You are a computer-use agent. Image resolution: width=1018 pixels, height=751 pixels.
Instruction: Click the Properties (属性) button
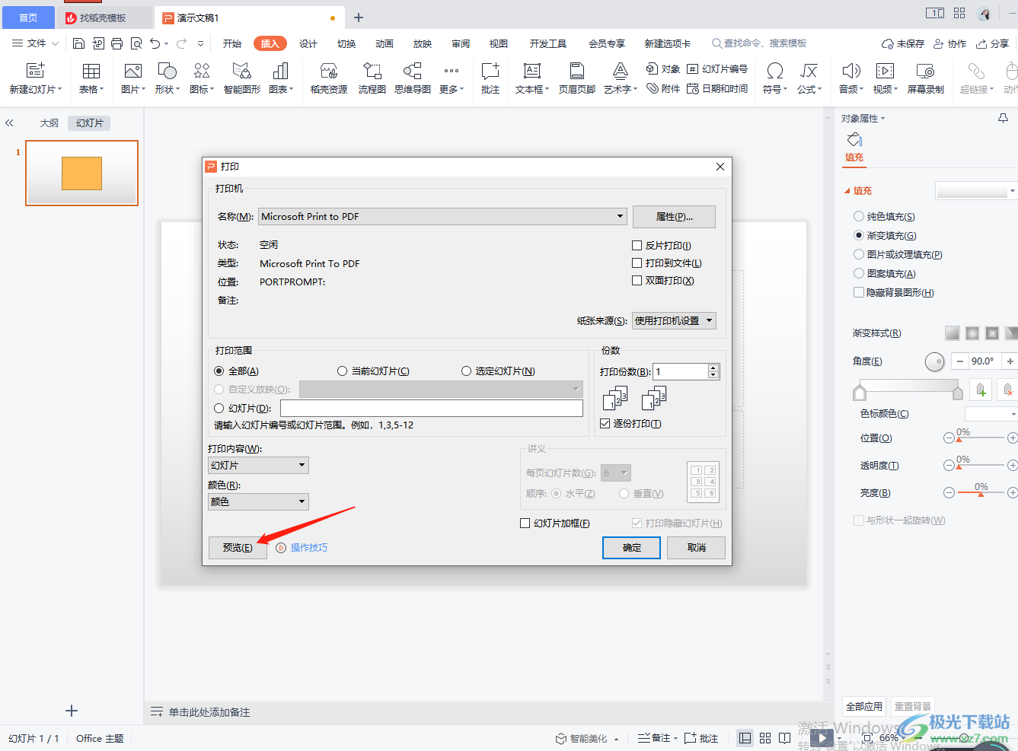(x=674, y=217)
